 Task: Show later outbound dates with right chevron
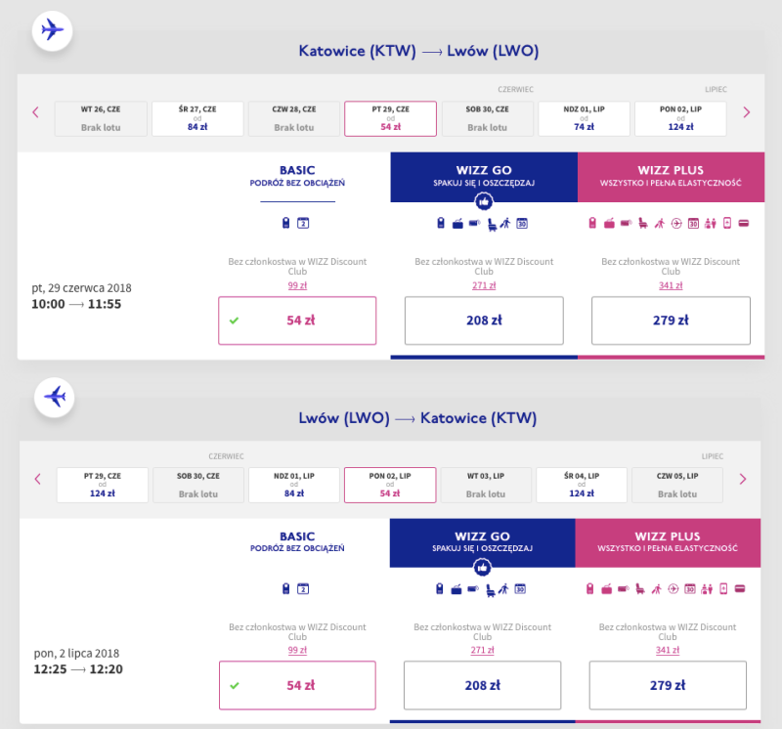tap(747, 112)
